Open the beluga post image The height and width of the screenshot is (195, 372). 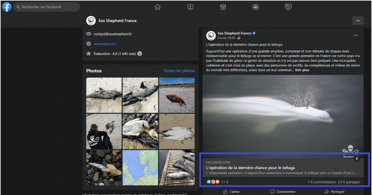coord(283,117)
